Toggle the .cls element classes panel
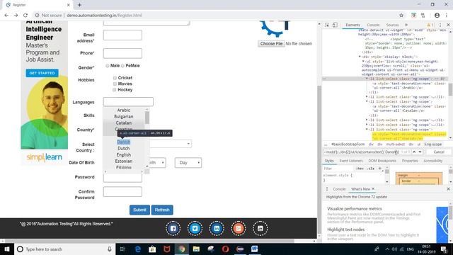The width and height of the screenshot is (453, 255). (x=371, y=169)
